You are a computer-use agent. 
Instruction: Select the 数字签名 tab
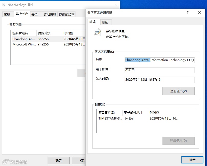tap(22, 14)
